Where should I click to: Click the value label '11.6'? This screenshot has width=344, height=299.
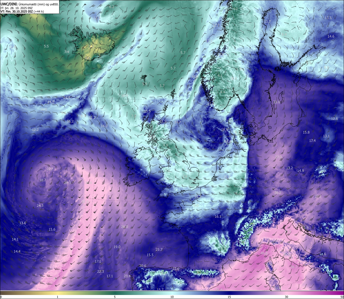coord(322,254)
